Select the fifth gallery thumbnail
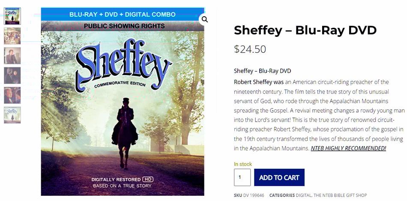Viewport: 407px width, 201px height. (x=12, y=95)
